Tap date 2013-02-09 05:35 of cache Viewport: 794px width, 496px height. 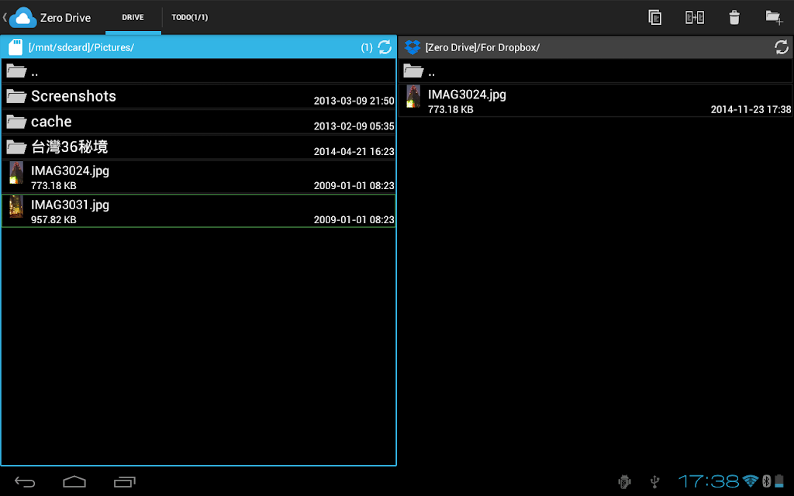pyautogui.click(x=354, y=126)
